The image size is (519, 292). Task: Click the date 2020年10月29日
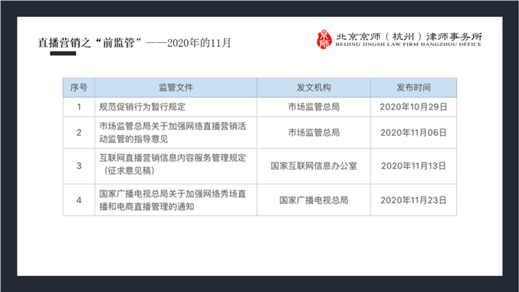point(414,107)
